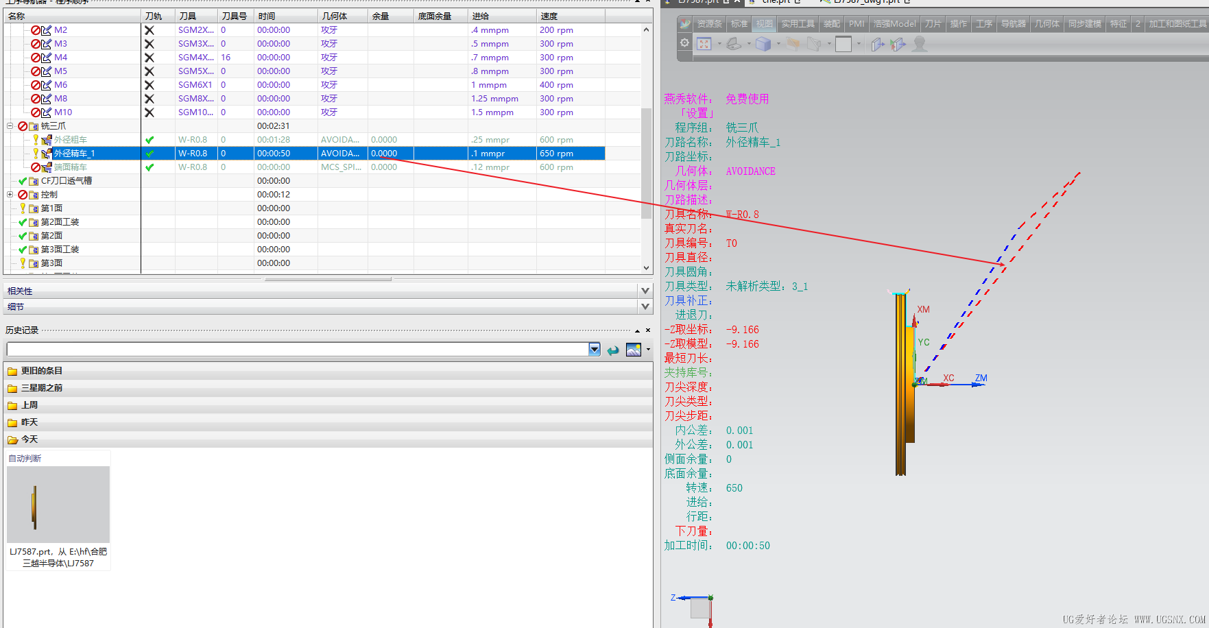Select the M10 tapping operation
This screenshot has width=1209, height=628.
pyautogui.click(x=63, y=112)
